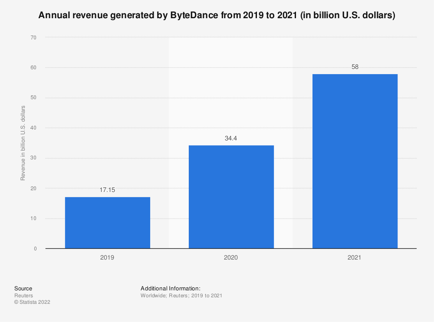Click the chart title about ByteDance revenue

tap(217, 15)
